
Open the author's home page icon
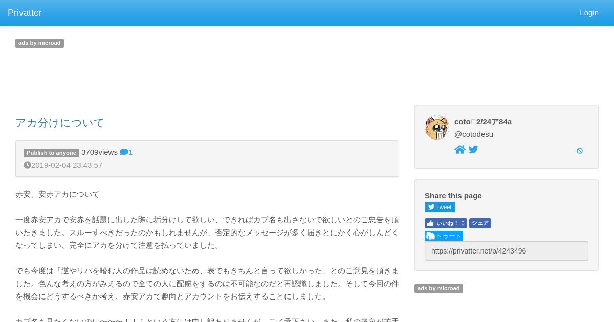click(x=460, y=150)
